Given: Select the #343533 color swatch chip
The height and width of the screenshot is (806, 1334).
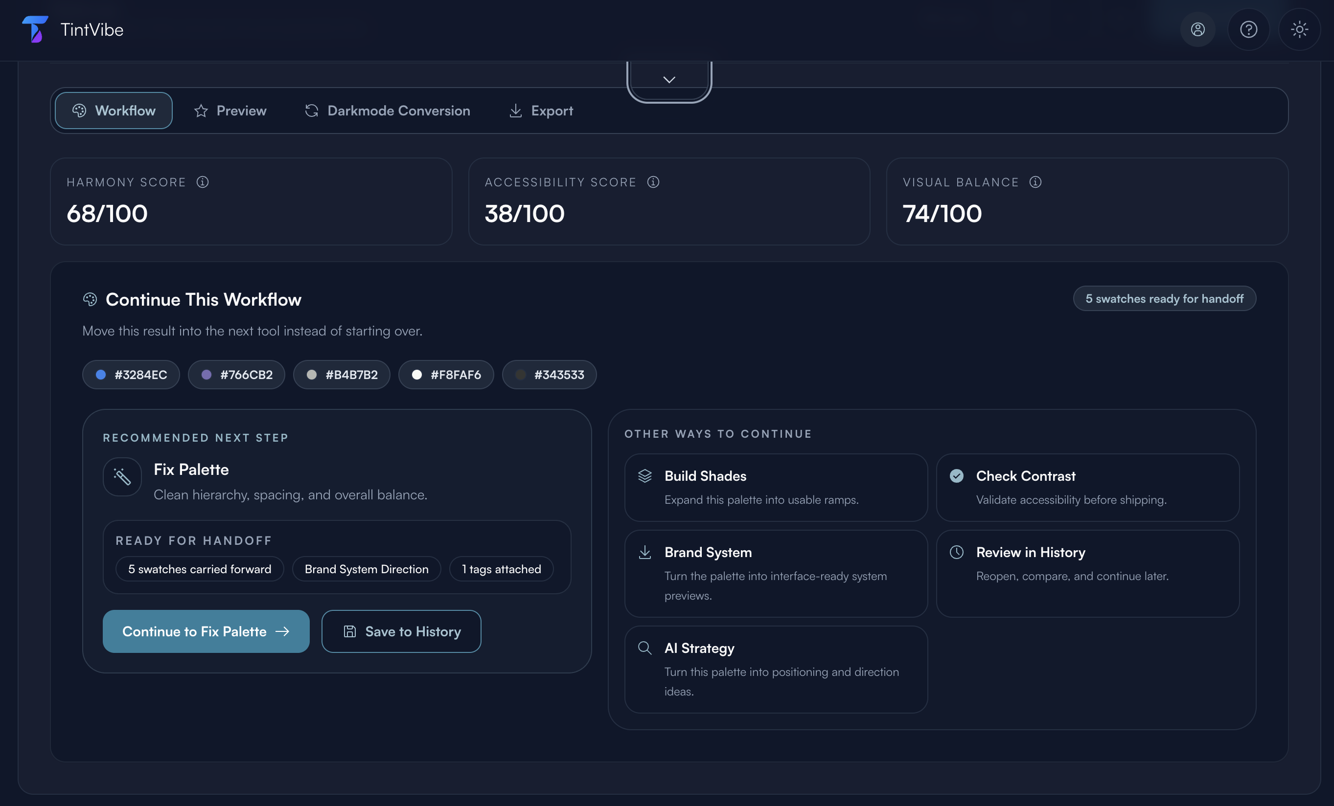Looking at the screenshot, I should [550, 374].
